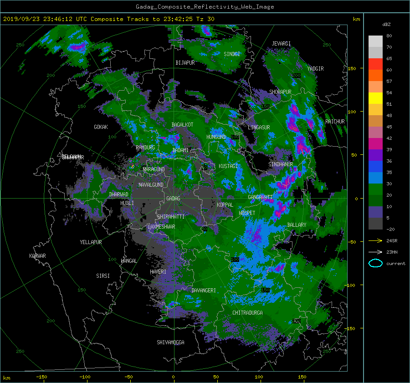
Task: Click the HUNGUND city label
Action: [216, 137]
